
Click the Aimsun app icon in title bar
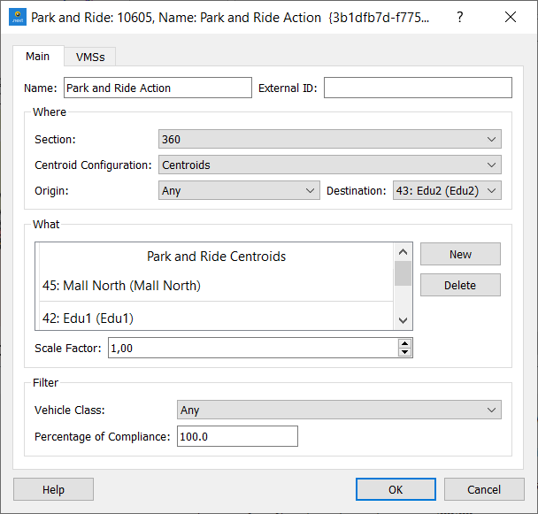click(16, 17)
